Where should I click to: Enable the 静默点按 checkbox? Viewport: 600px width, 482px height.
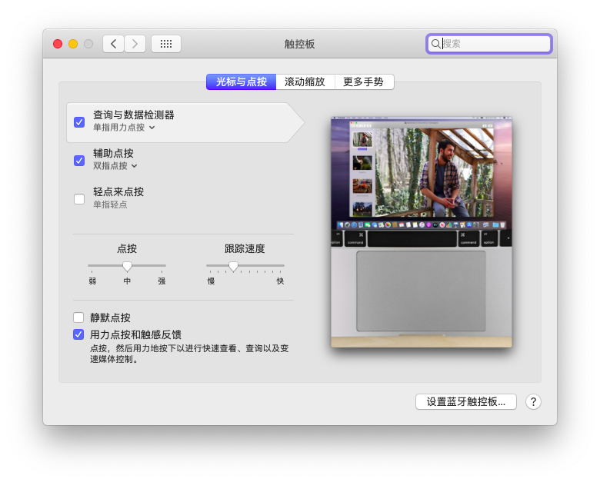(78, 317)
